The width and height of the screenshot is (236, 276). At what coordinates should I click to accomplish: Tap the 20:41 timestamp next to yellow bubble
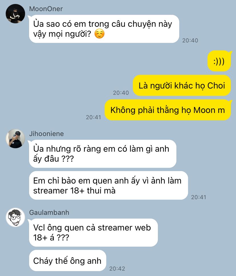point(93,117)
